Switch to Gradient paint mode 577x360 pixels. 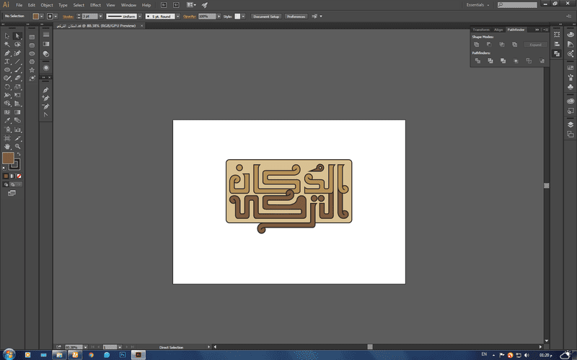click(12, 176)
